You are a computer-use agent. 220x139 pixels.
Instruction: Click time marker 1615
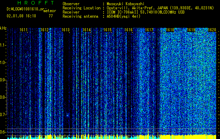(107, 30)
